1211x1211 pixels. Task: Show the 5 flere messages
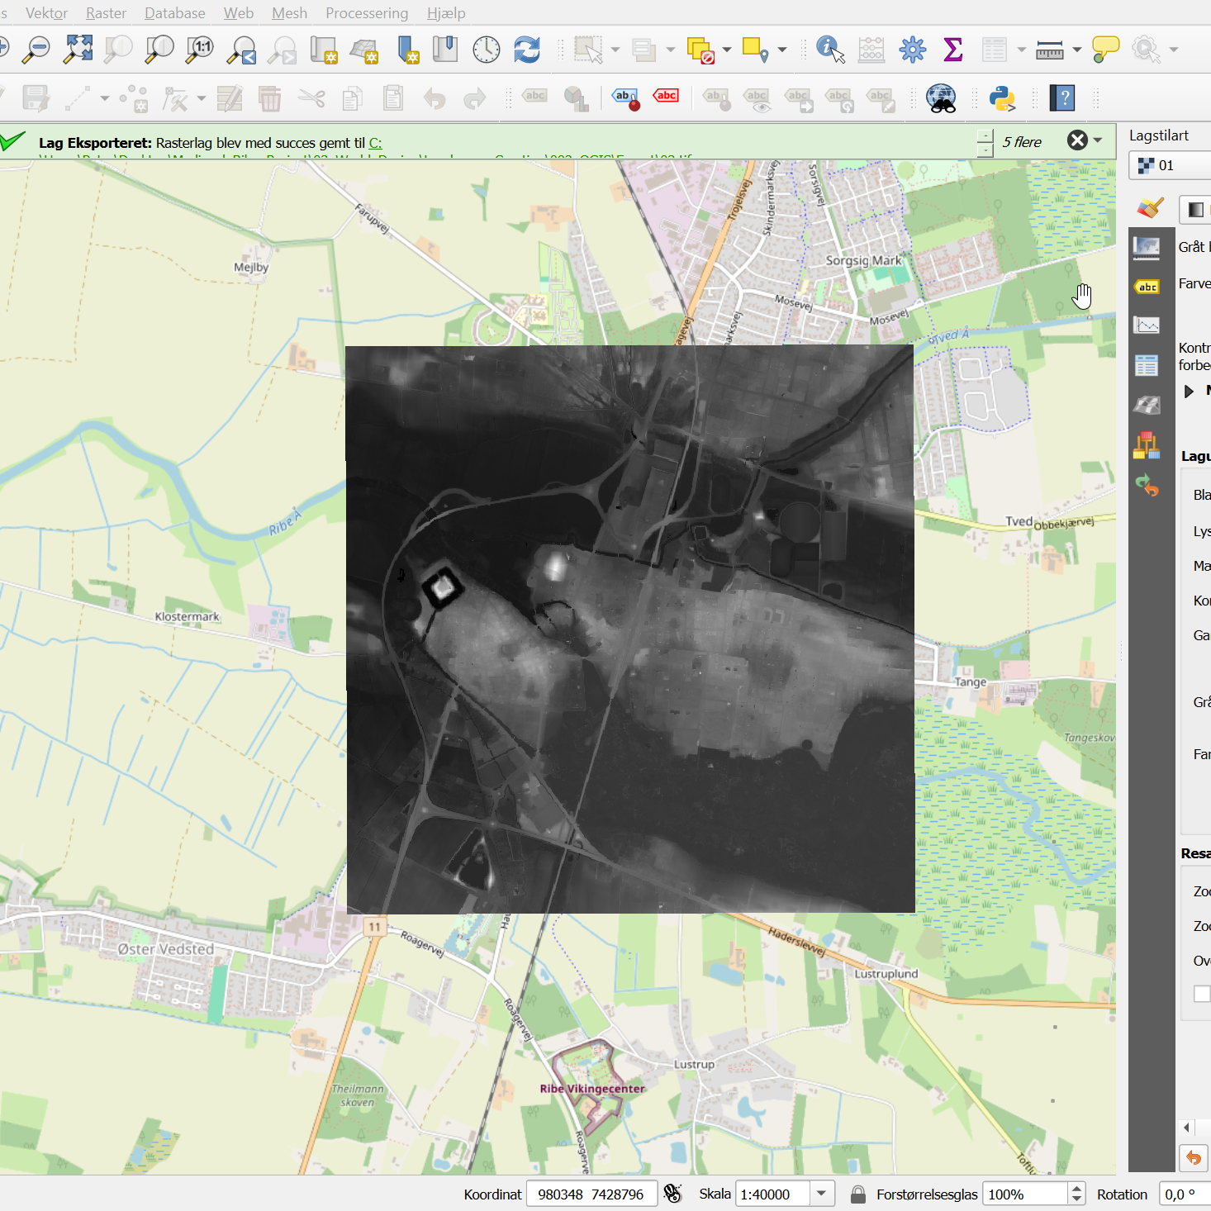[1022, 142]
